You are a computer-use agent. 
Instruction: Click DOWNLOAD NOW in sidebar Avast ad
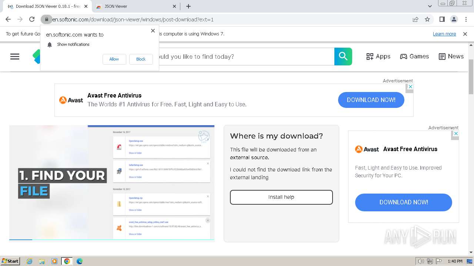point(404,202)
